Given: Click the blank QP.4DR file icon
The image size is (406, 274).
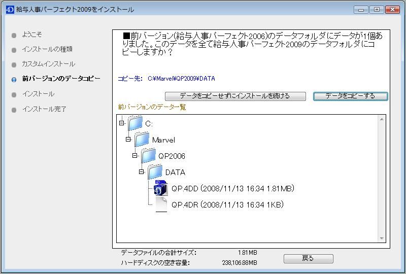Looking at the screenshot, I should point(161,204).
